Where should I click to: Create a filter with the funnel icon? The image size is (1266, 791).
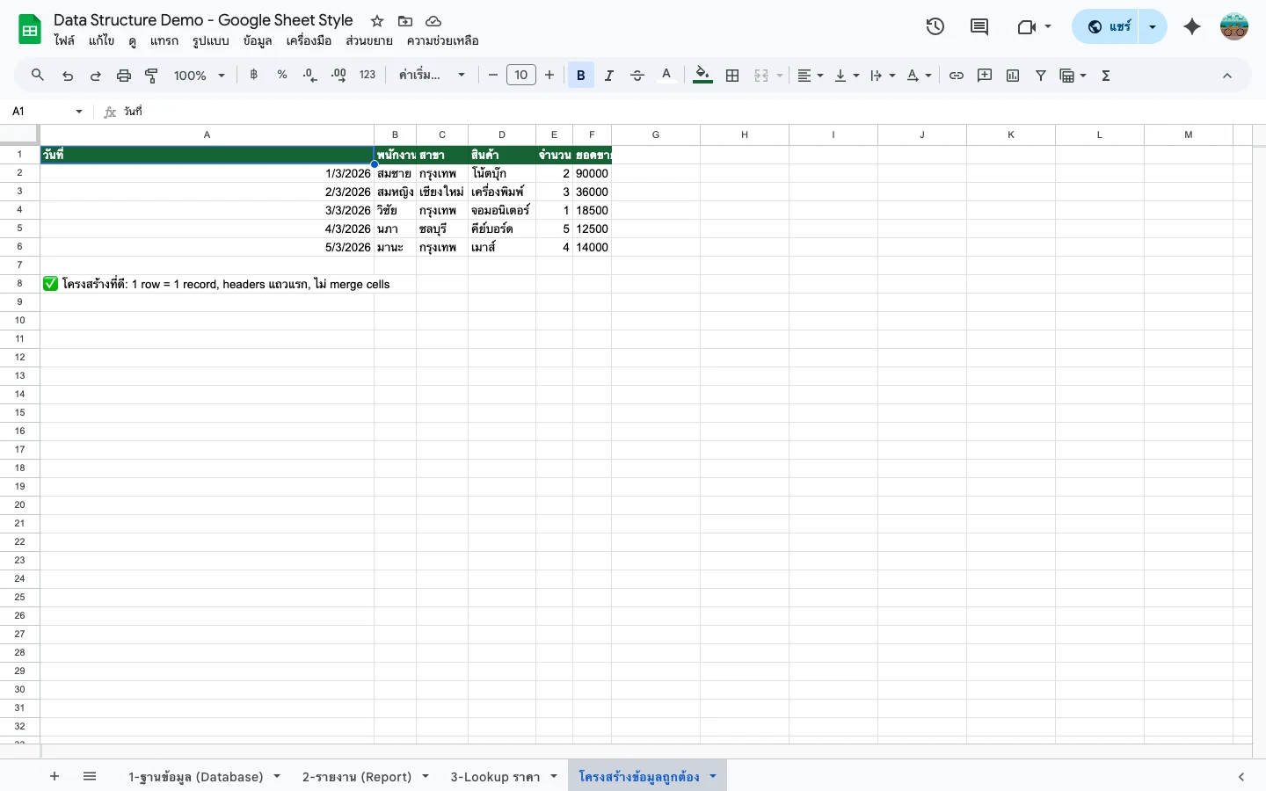1041,75
